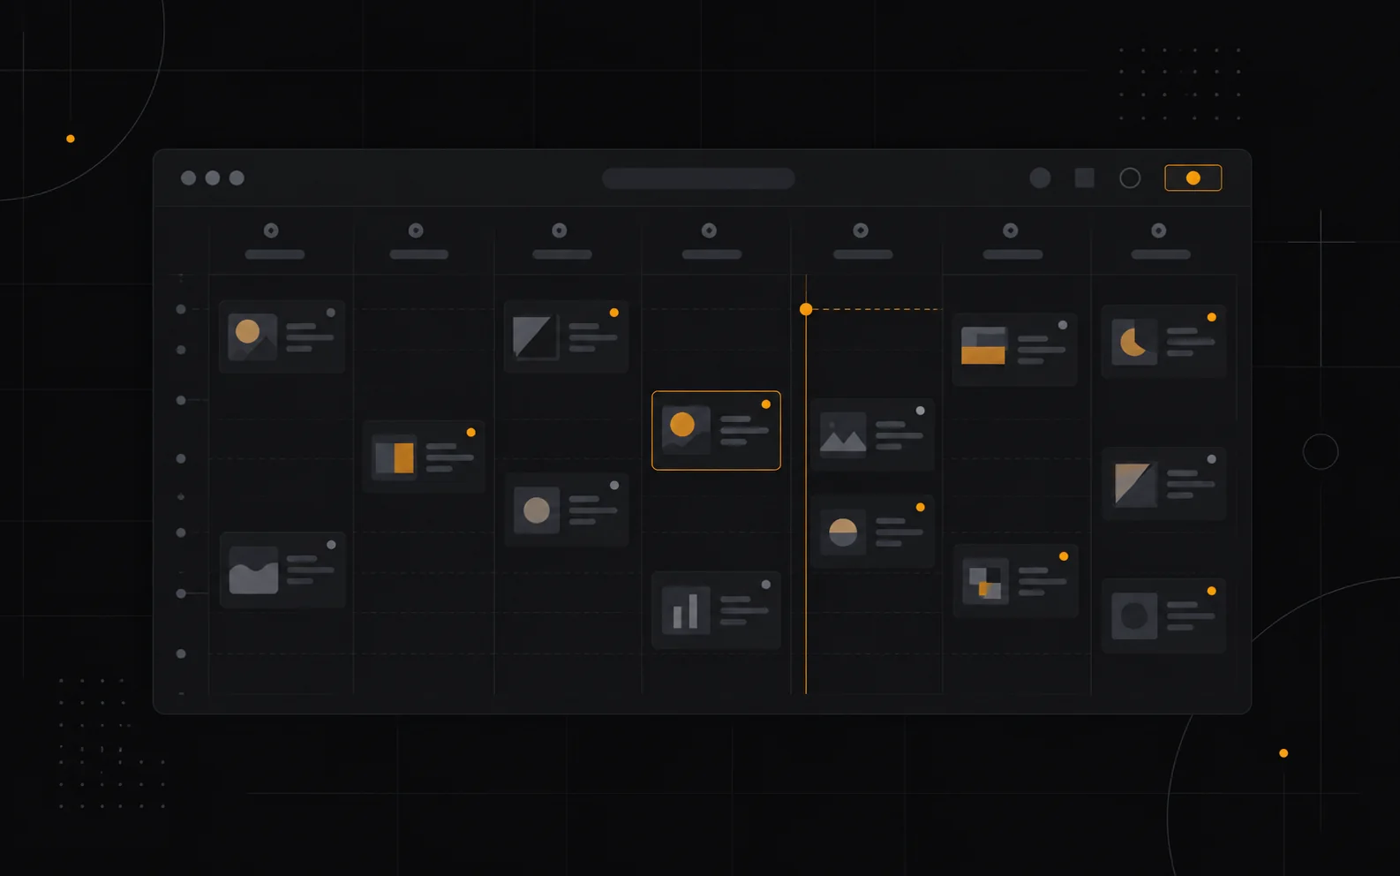Click the orange-outlined toggle button in title bar

1193,177
